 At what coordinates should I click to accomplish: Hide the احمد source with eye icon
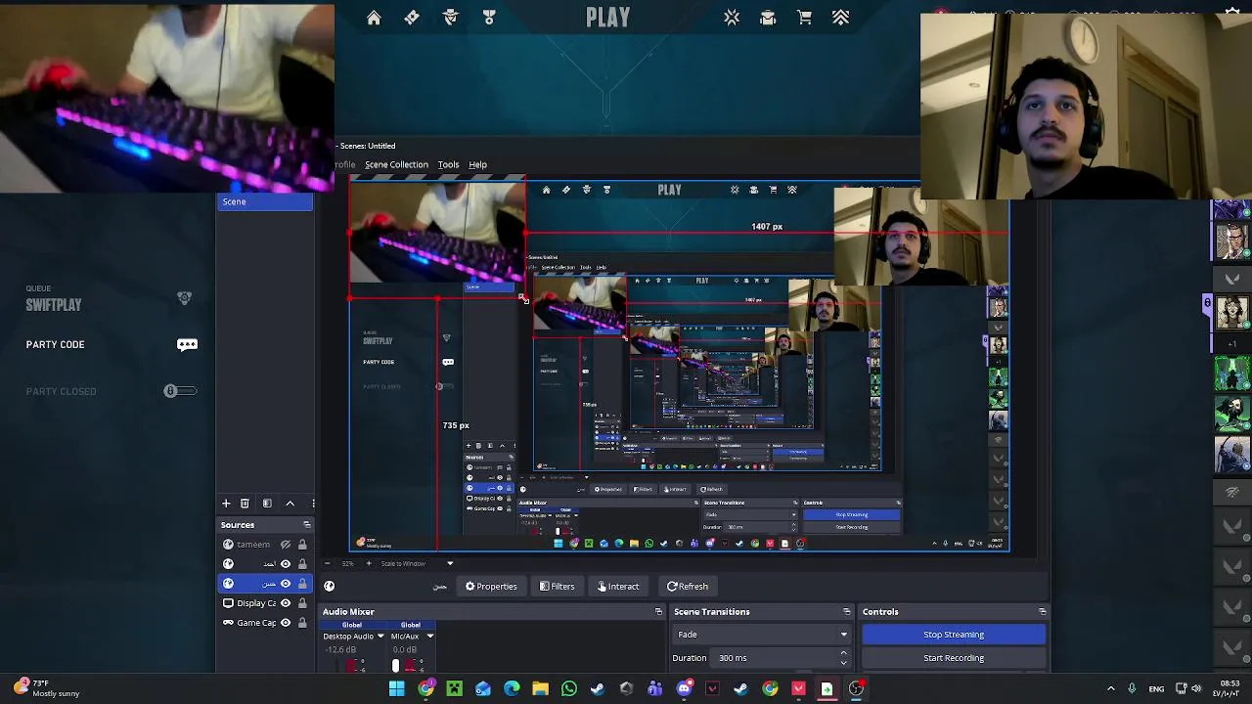(x=286, y=564)
